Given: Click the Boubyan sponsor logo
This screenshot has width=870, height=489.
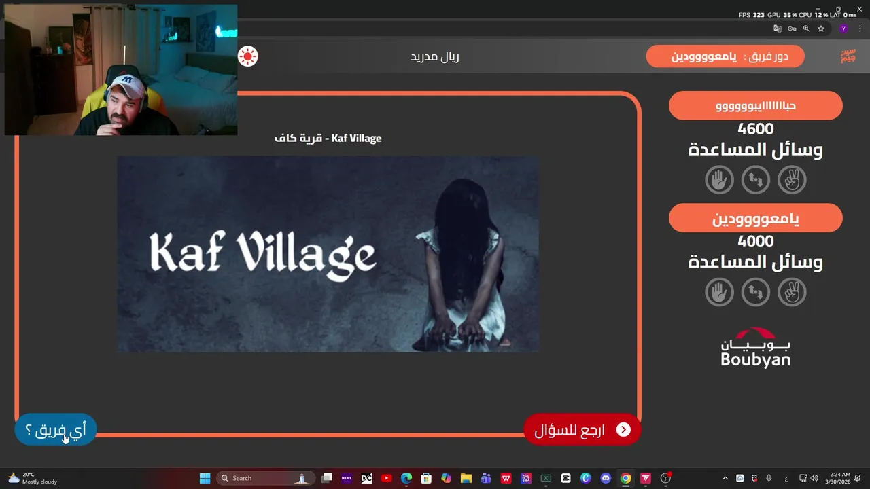Looking at the screenshot, I should pos(756,347).
